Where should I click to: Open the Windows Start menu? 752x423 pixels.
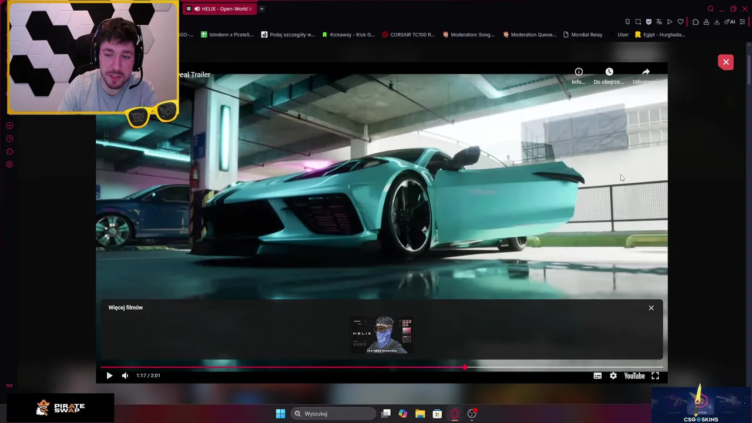[x=280, y=414]
